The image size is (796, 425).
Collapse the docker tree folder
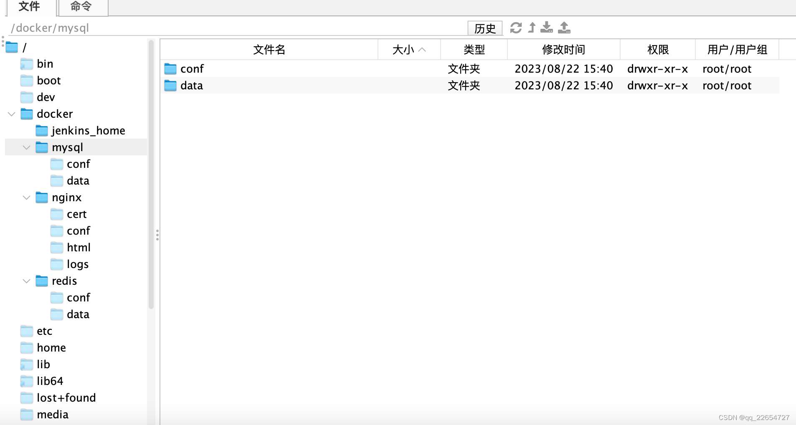(x=12, y=114)
